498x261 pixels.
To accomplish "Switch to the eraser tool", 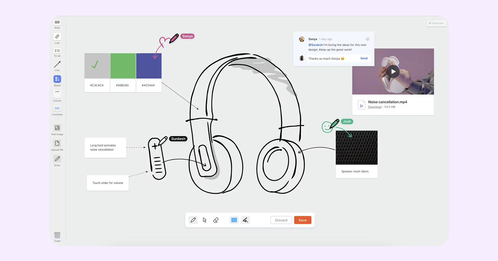I will coord(216,220).
